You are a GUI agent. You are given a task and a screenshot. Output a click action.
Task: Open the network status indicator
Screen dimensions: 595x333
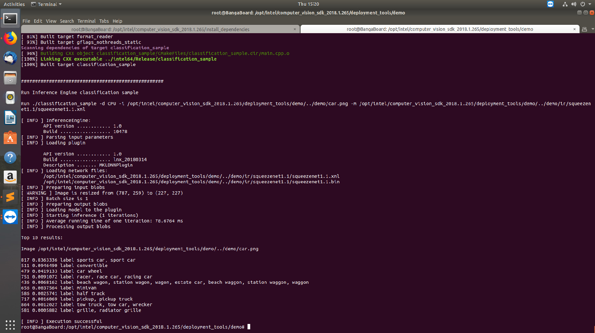[565, 4]
